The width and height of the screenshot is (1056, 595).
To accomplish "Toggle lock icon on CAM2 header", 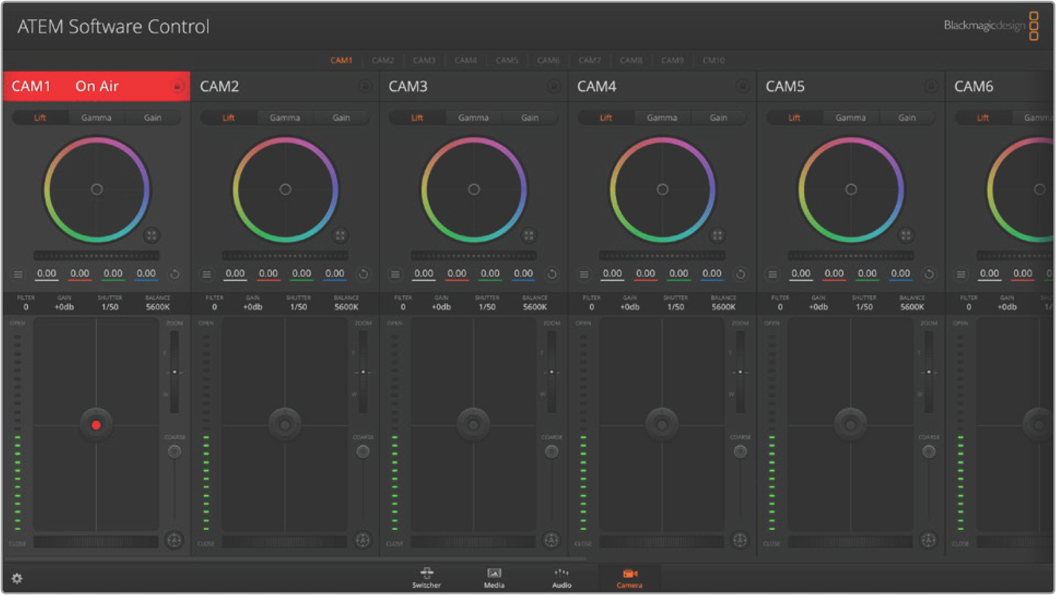I will [365, 86].
